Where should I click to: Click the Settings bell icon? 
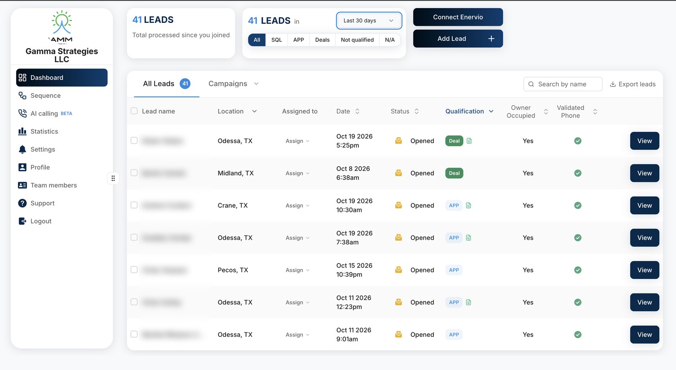point(22,149)
